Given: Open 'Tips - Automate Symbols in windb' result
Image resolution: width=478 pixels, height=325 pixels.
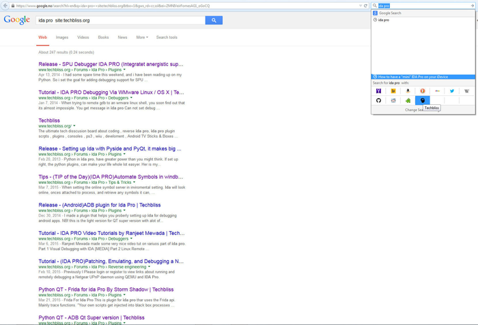Looking at the screenshot, I should pos(111,176).
